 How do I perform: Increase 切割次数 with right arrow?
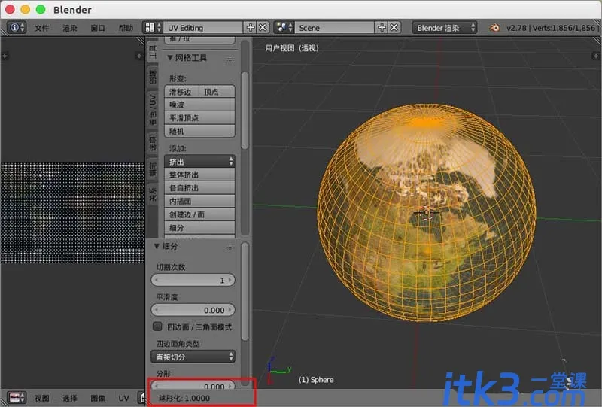[230, 280]
